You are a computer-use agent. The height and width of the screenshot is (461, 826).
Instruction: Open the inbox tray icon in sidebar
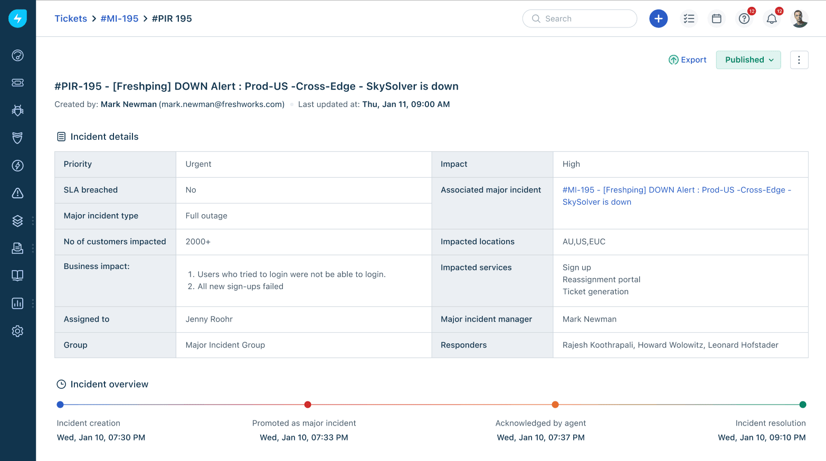pyautogui.click(x=17, y=248)
